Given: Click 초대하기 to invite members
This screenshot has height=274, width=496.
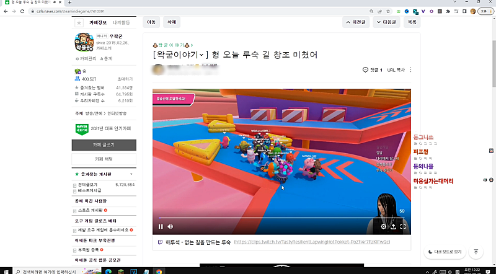Looking at the screenshot, I should click(125, 79).
